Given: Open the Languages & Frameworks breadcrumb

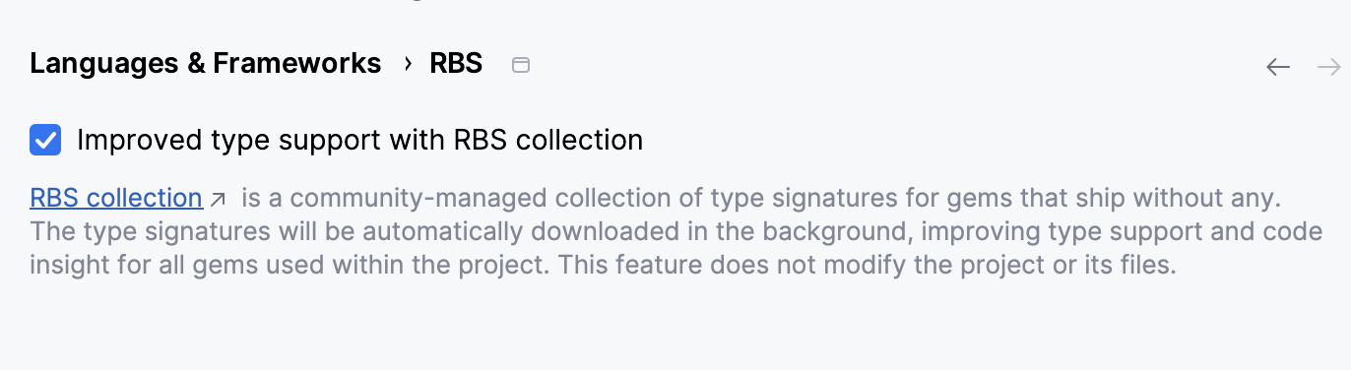Looking at the screenshot, I should click(205, 64).
